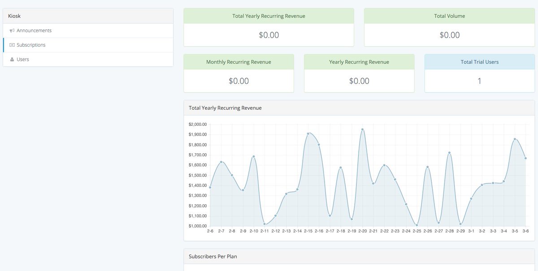This screenshot has height=271, width=538.
Task: Click the $1,000.00 y-axis label
Action: [198, 226]
